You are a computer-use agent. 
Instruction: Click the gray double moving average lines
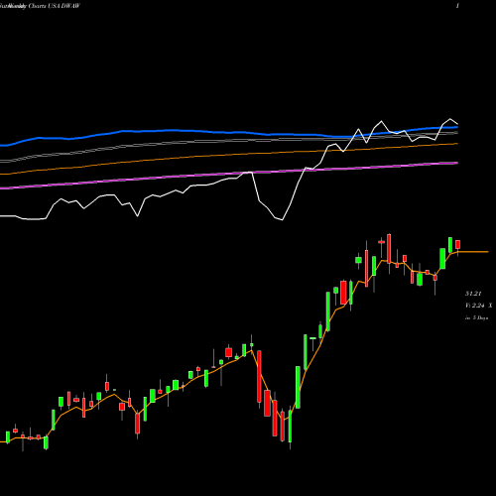pos(231,141)
